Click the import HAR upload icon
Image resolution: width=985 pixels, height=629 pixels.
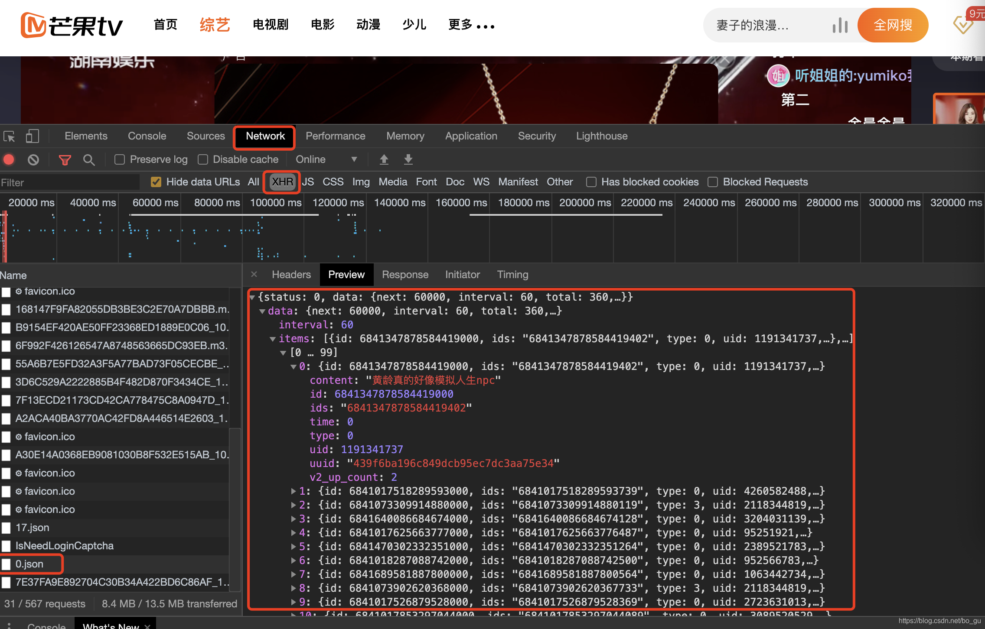coord(384,160)
